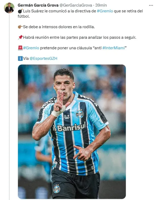Image resolution: width=157 pixels, height=200 pixels.
Task: Follow the #Gremio hashtag before 'pretende poner'
Action: coord(31,48)
